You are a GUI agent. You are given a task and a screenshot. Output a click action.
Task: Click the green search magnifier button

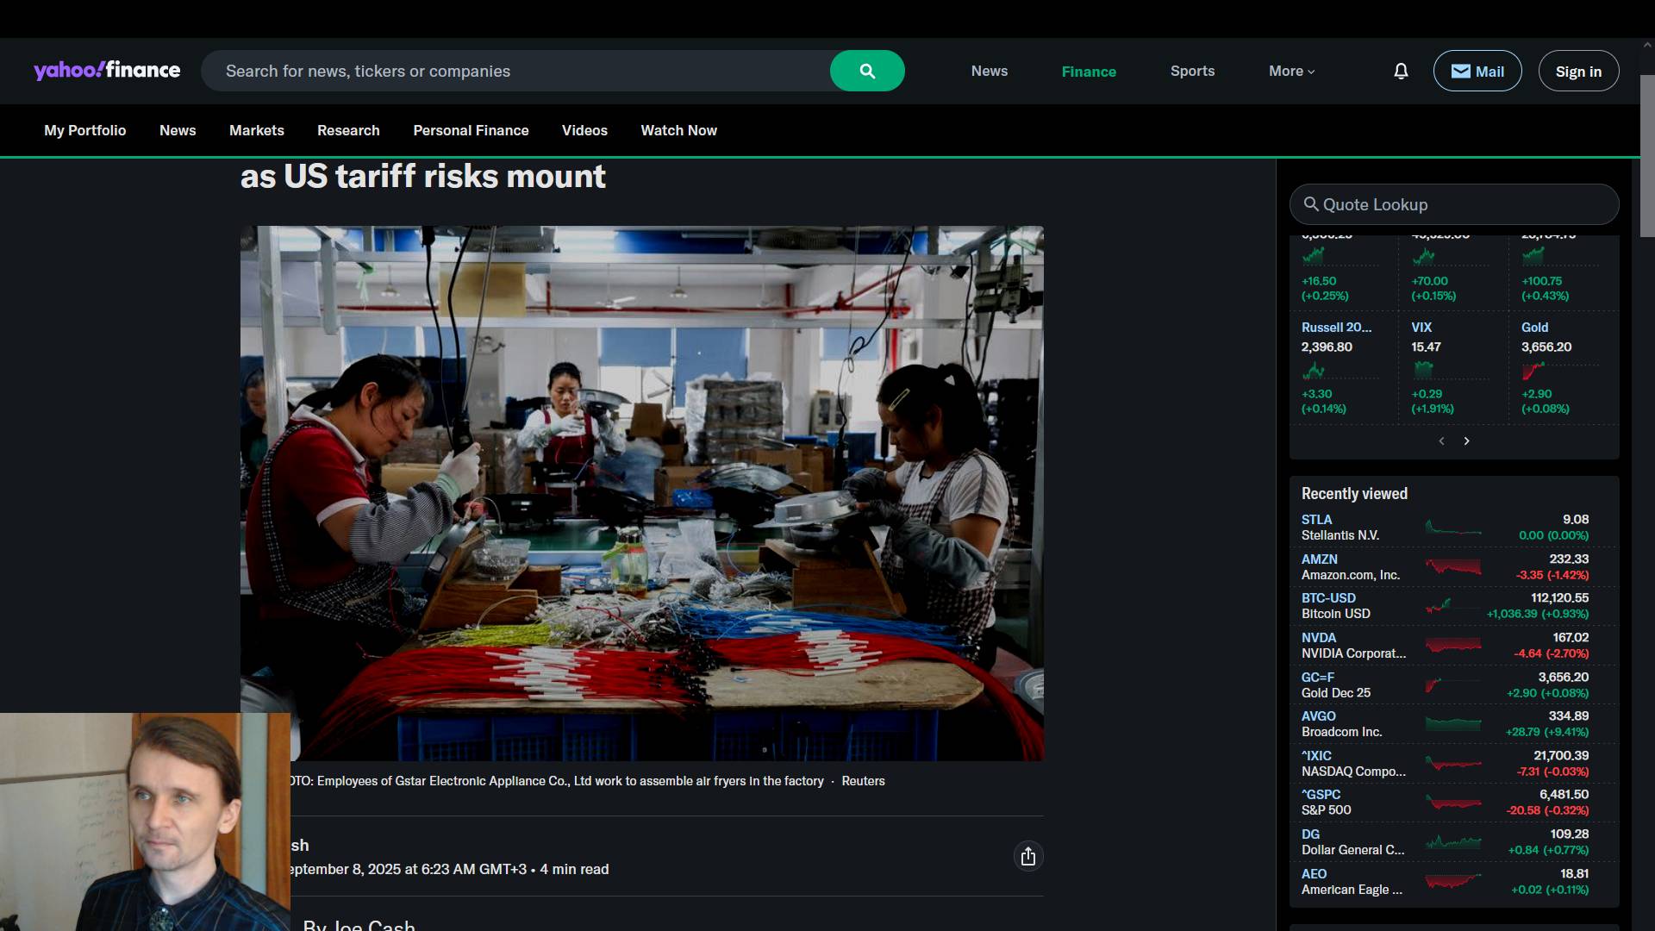867,71
